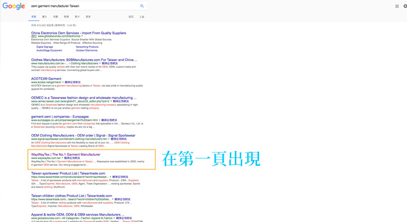Open OEM Clothing Manufacturers Signal Sportswear result
The height and width of the screenshot is (222, 407).
tap(83, 136)
